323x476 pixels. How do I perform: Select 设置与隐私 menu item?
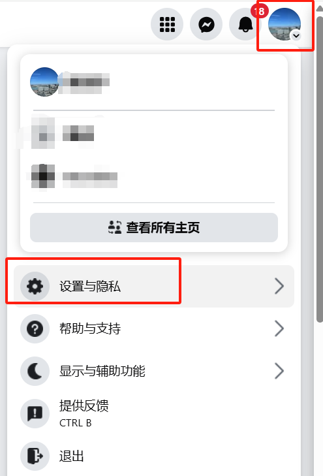coord(154,286)
